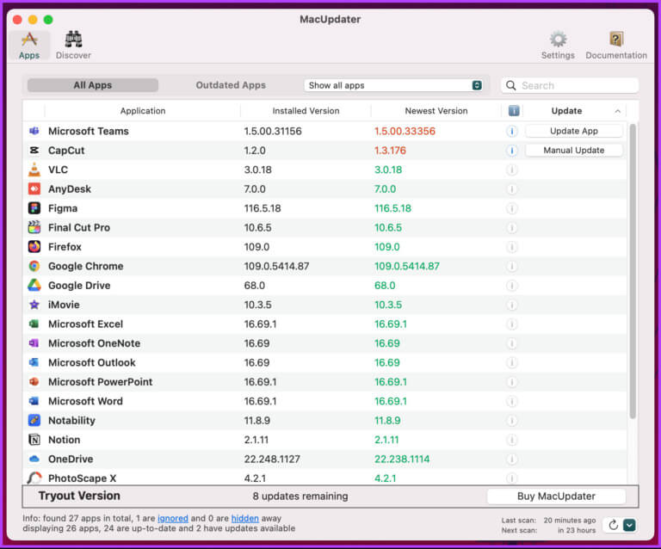Open the ignored apps link
The height and width of the screenshot is (549, 661).
pyautogui.click(x=173, y=518)
